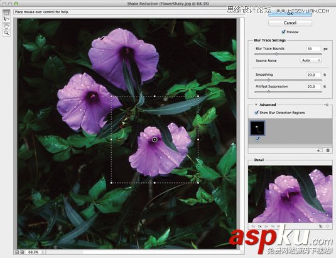
Task: Click the bottom-right handle of blur region
Action: [x=198, y=183]
